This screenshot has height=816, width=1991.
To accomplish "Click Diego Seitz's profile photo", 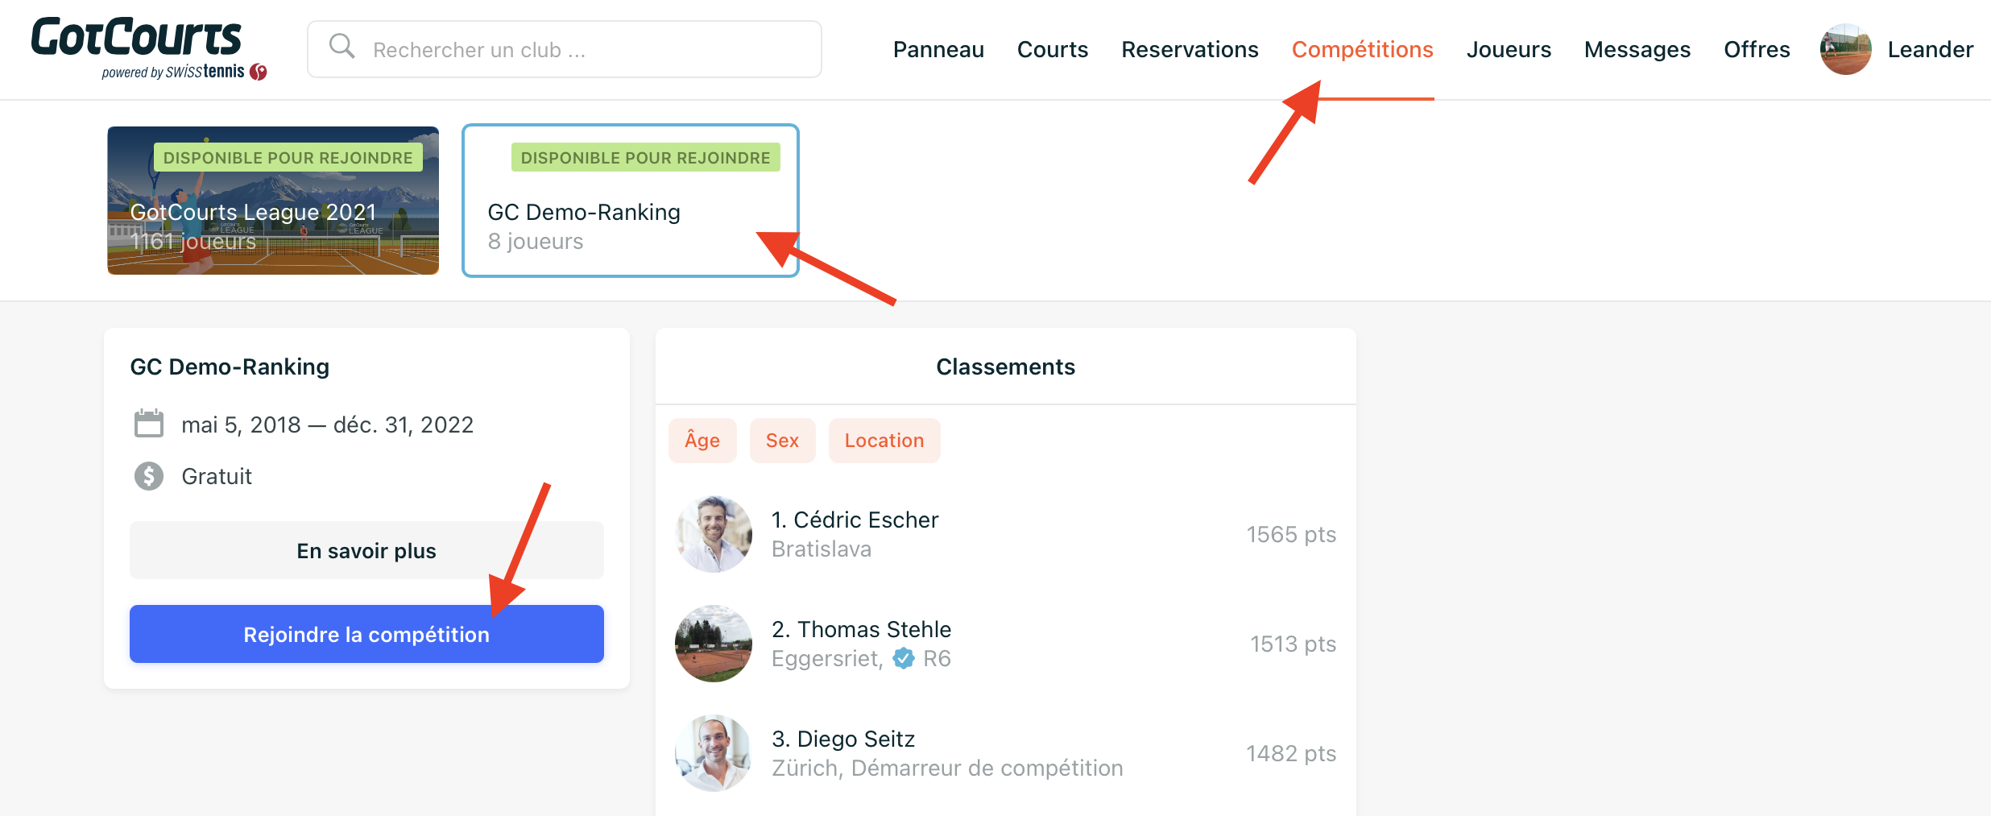I will pyautogui.click(x=714, y=753).
